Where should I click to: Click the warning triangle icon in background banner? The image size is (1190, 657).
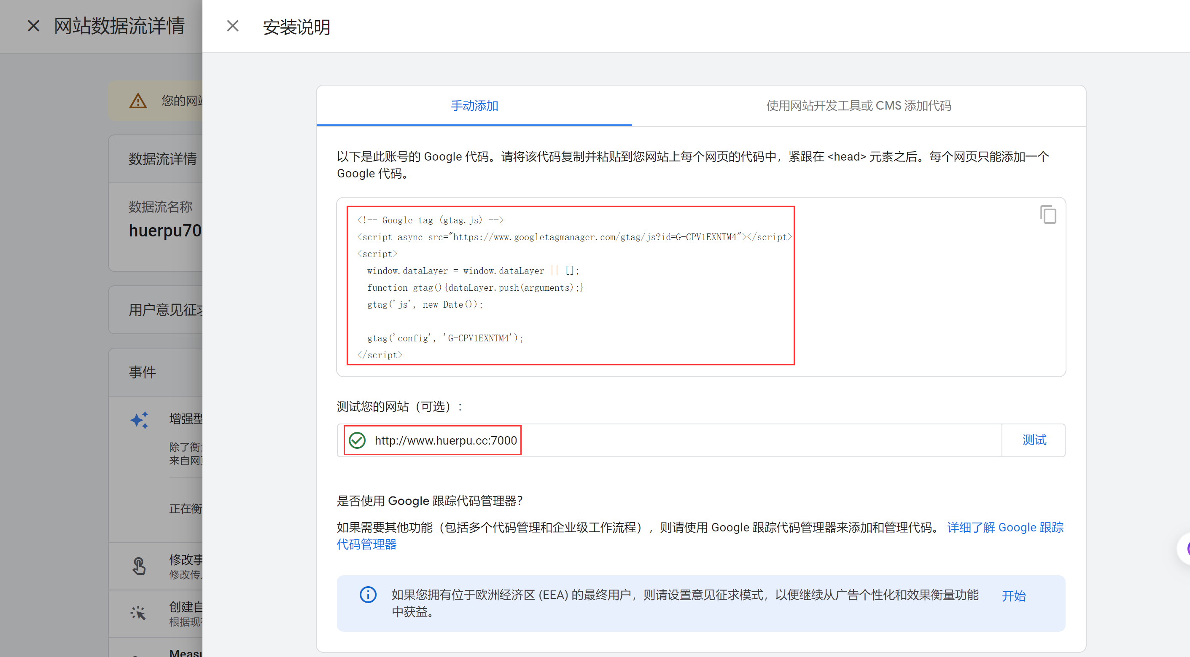point(137,101)
